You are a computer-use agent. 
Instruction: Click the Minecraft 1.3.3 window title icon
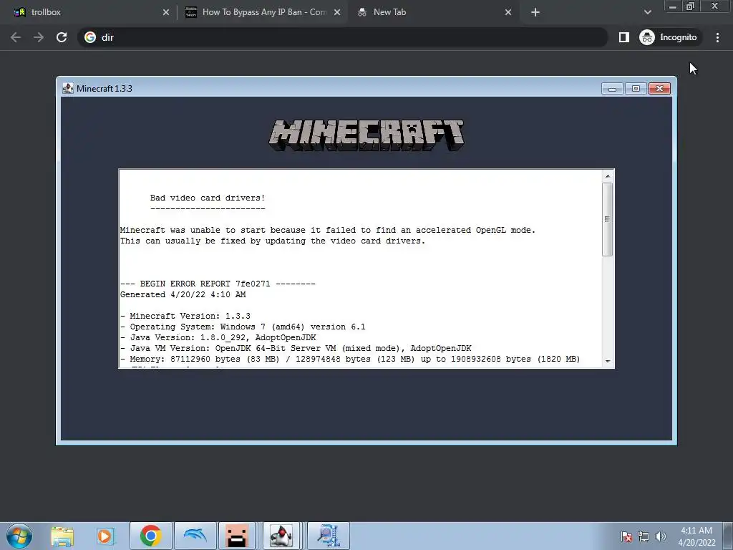[68, 88]
